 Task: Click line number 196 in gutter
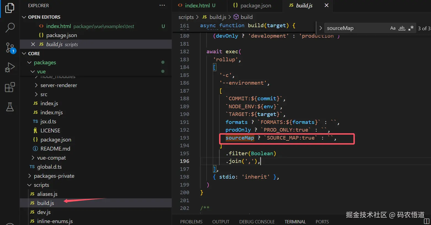184,161
